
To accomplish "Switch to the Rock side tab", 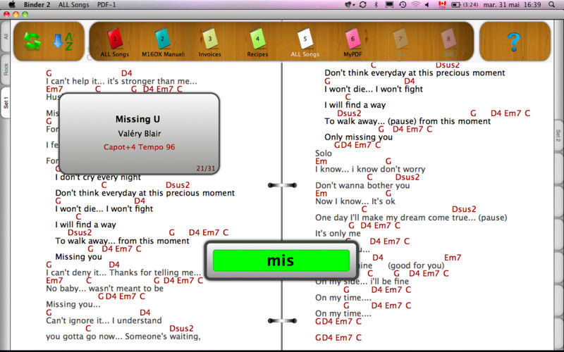I will point(6,68).
